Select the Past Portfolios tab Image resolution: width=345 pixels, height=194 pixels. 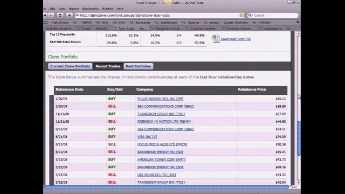pos(138,66)
